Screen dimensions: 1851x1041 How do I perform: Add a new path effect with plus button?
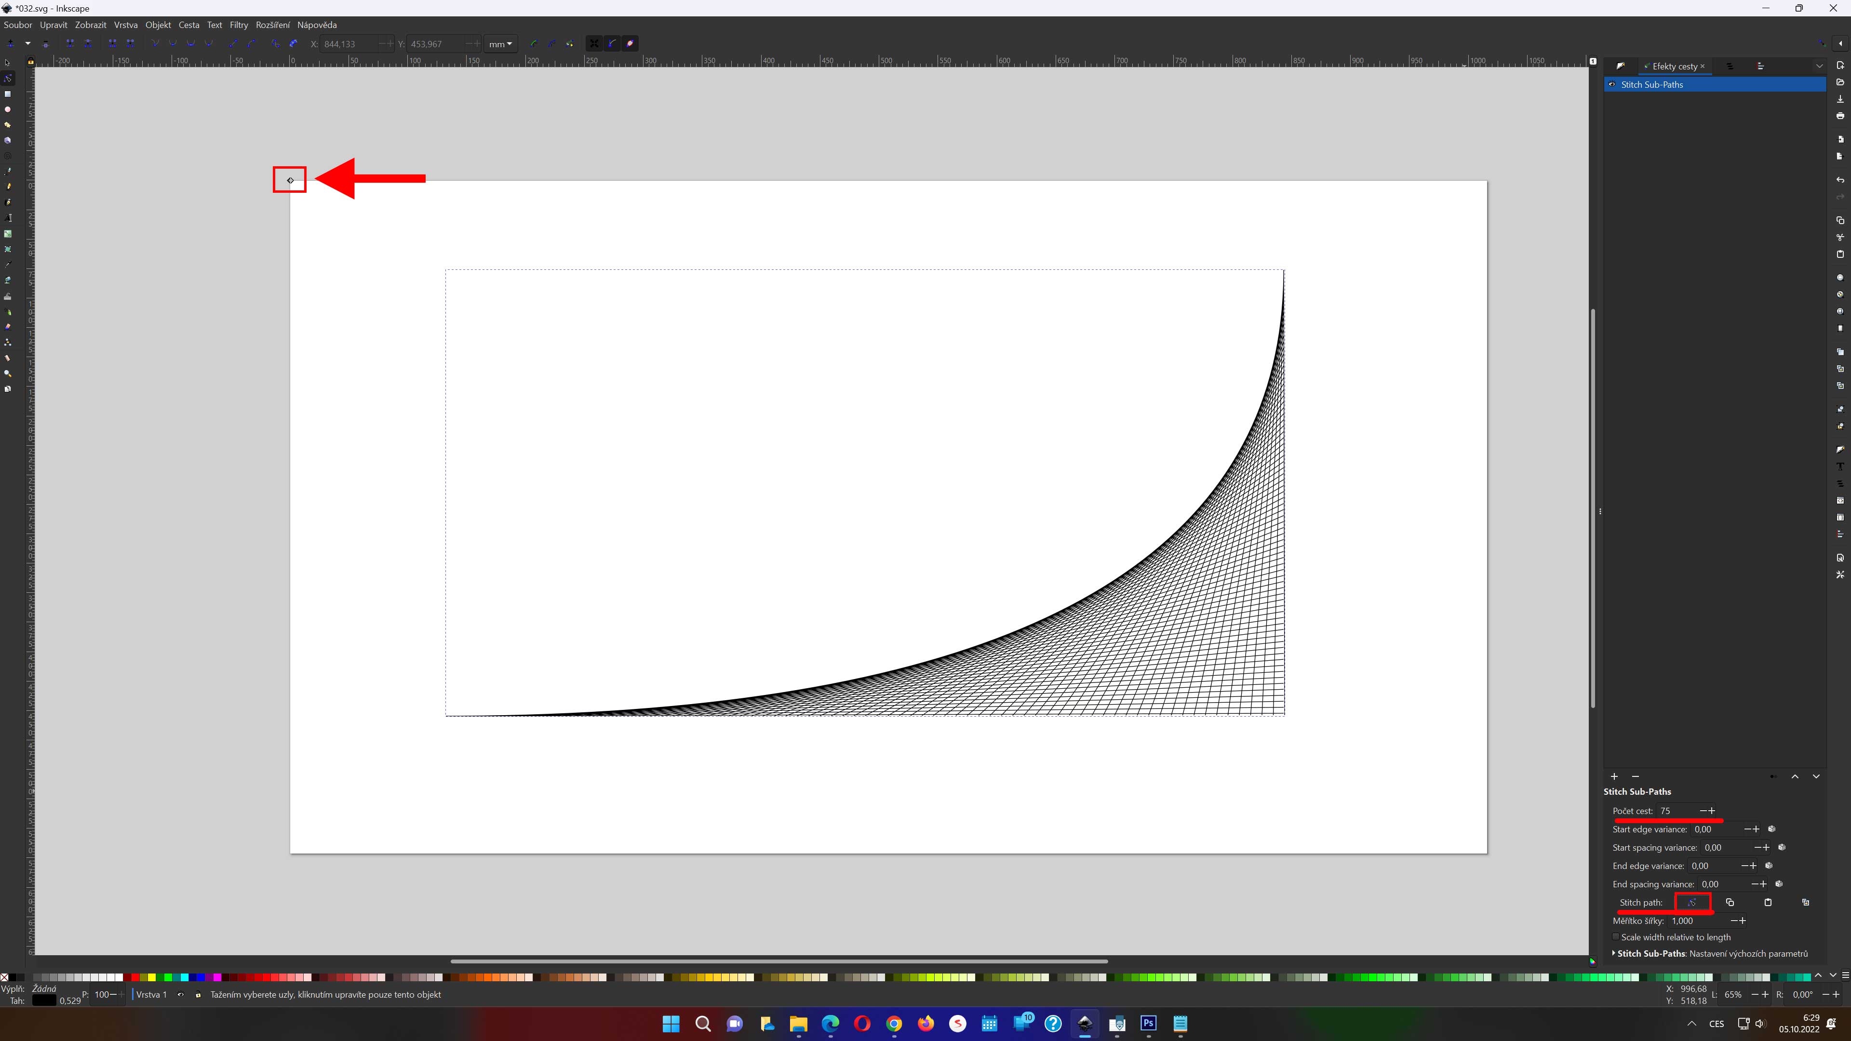tap(1615, 776)
